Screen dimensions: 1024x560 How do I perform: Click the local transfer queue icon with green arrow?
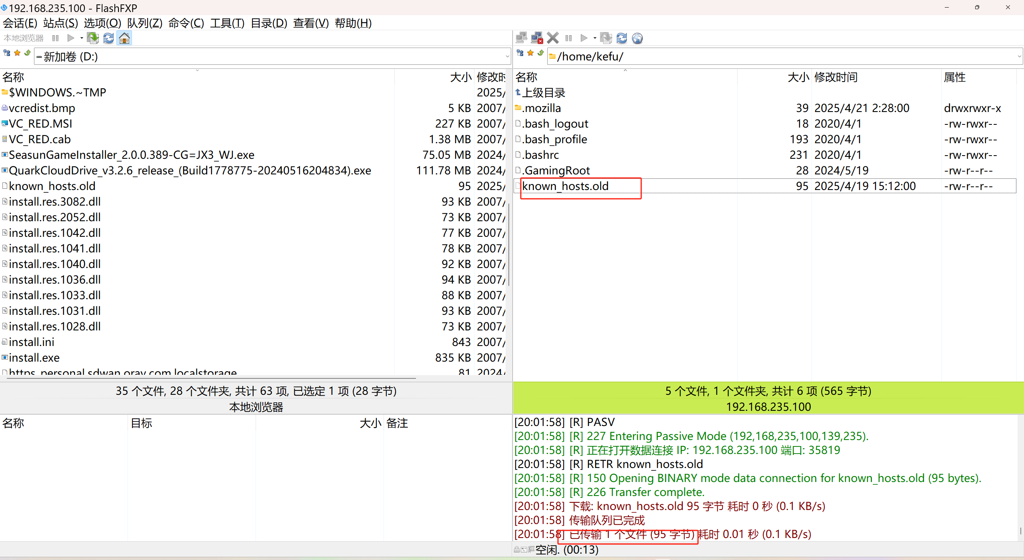pyautogui.click(x=93, y=38)
